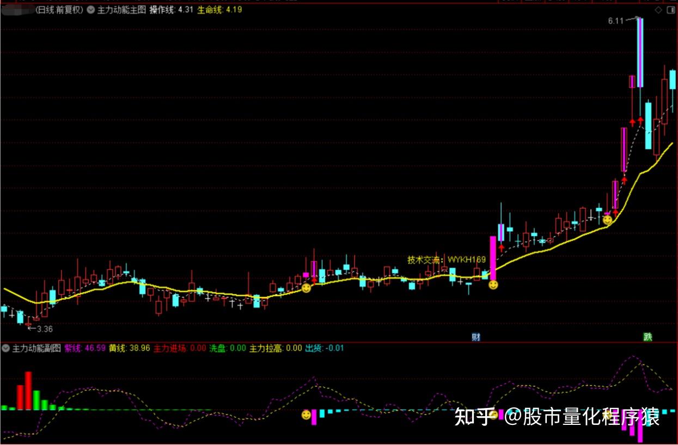This screenshot has height=445, width=678.
Task: Click the (日线.前复权) period label
Action: (x=59, y=10)
